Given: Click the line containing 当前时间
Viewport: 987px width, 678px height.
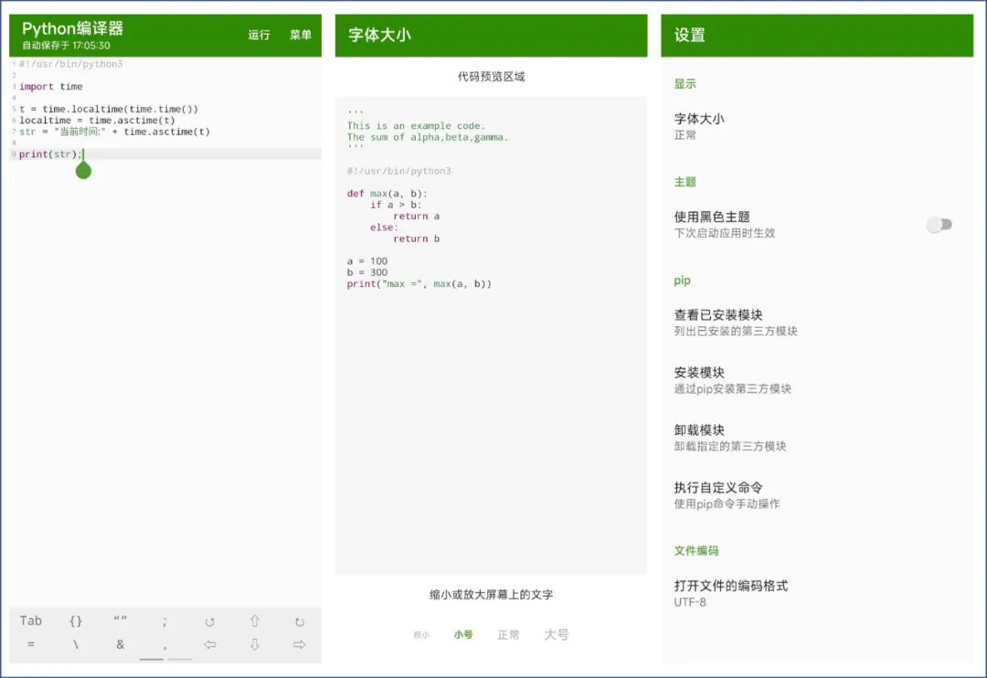Looking at the screenshot, I should pyautogui.click(x=114, y=132).
